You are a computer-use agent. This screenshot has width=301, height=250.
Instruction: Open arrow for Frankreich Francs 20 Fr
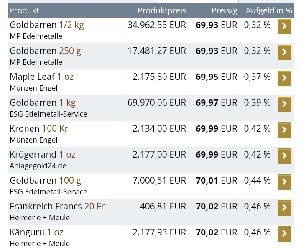pyautogui.click(x=284, y=208)
